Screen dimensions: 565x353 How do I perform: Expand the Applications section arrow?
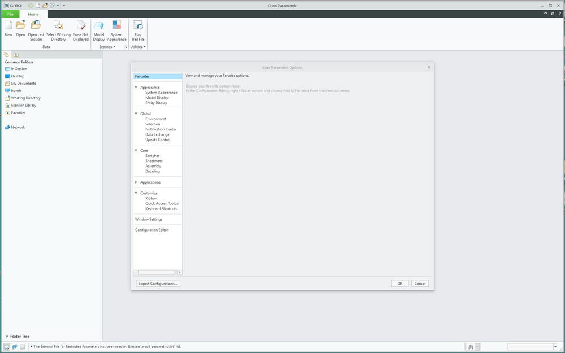click(x=136, y=182)
